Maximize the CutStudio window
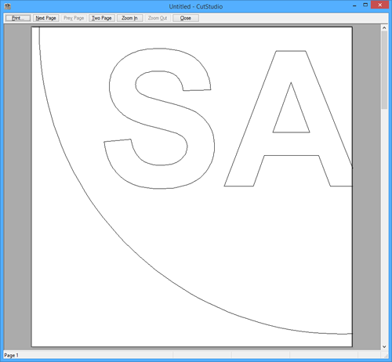The width and height of the screenshot is (392, 362). (365, 5)
